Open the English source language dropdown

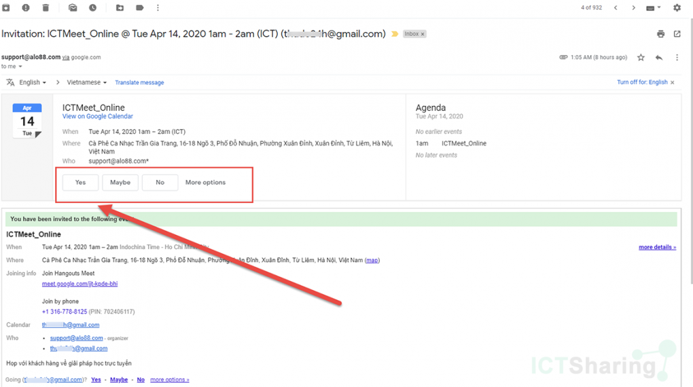pos(33,82)
